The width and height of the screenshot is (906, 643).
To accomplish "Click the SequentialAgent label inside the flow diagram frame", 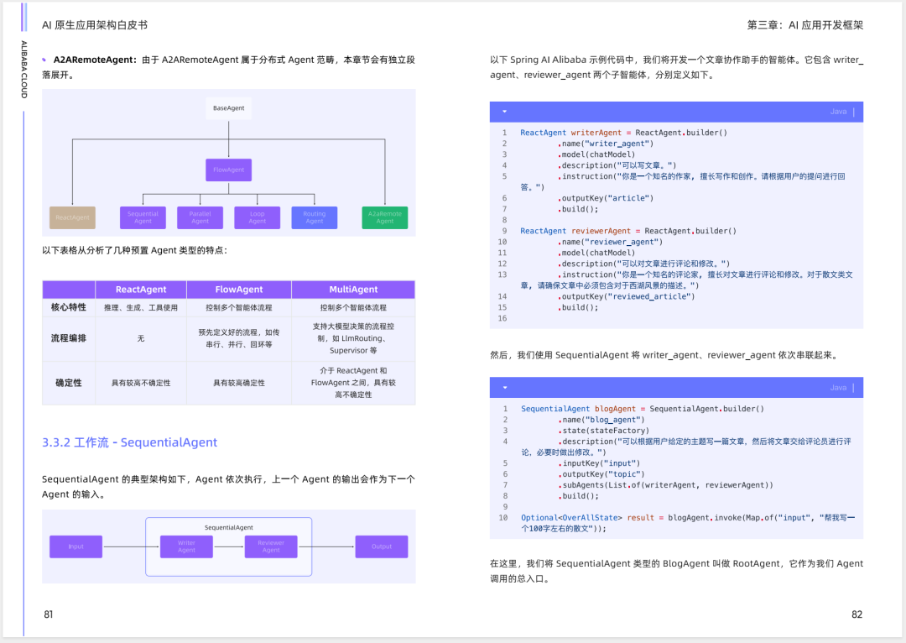I will pyautogui.click(x=229, y=527).
